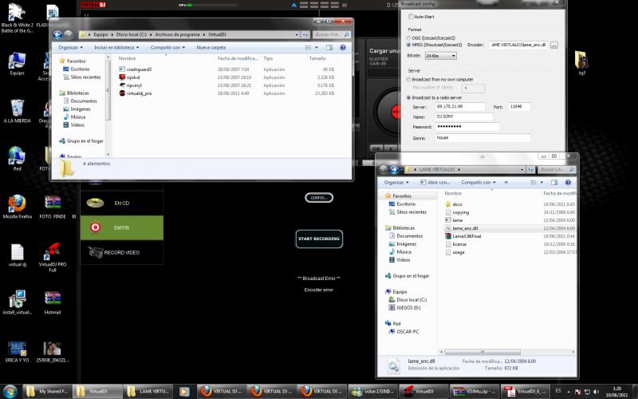
Task: Open Organizar menu in the VirtualDJ folder window
Action: pos(70,48)
